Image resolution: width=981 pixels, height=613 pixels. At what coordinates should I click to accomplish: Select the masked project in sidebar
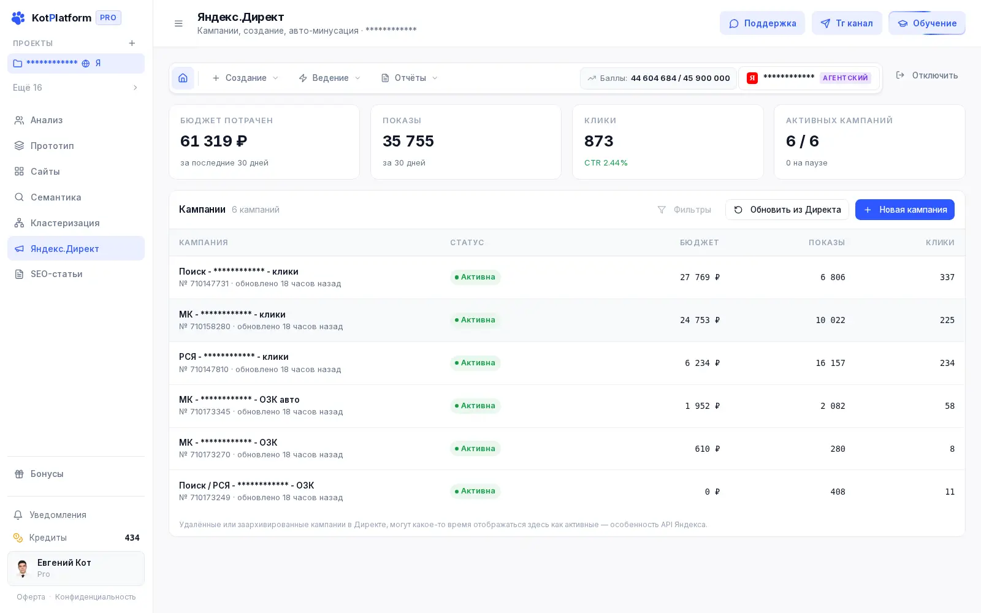76,63
